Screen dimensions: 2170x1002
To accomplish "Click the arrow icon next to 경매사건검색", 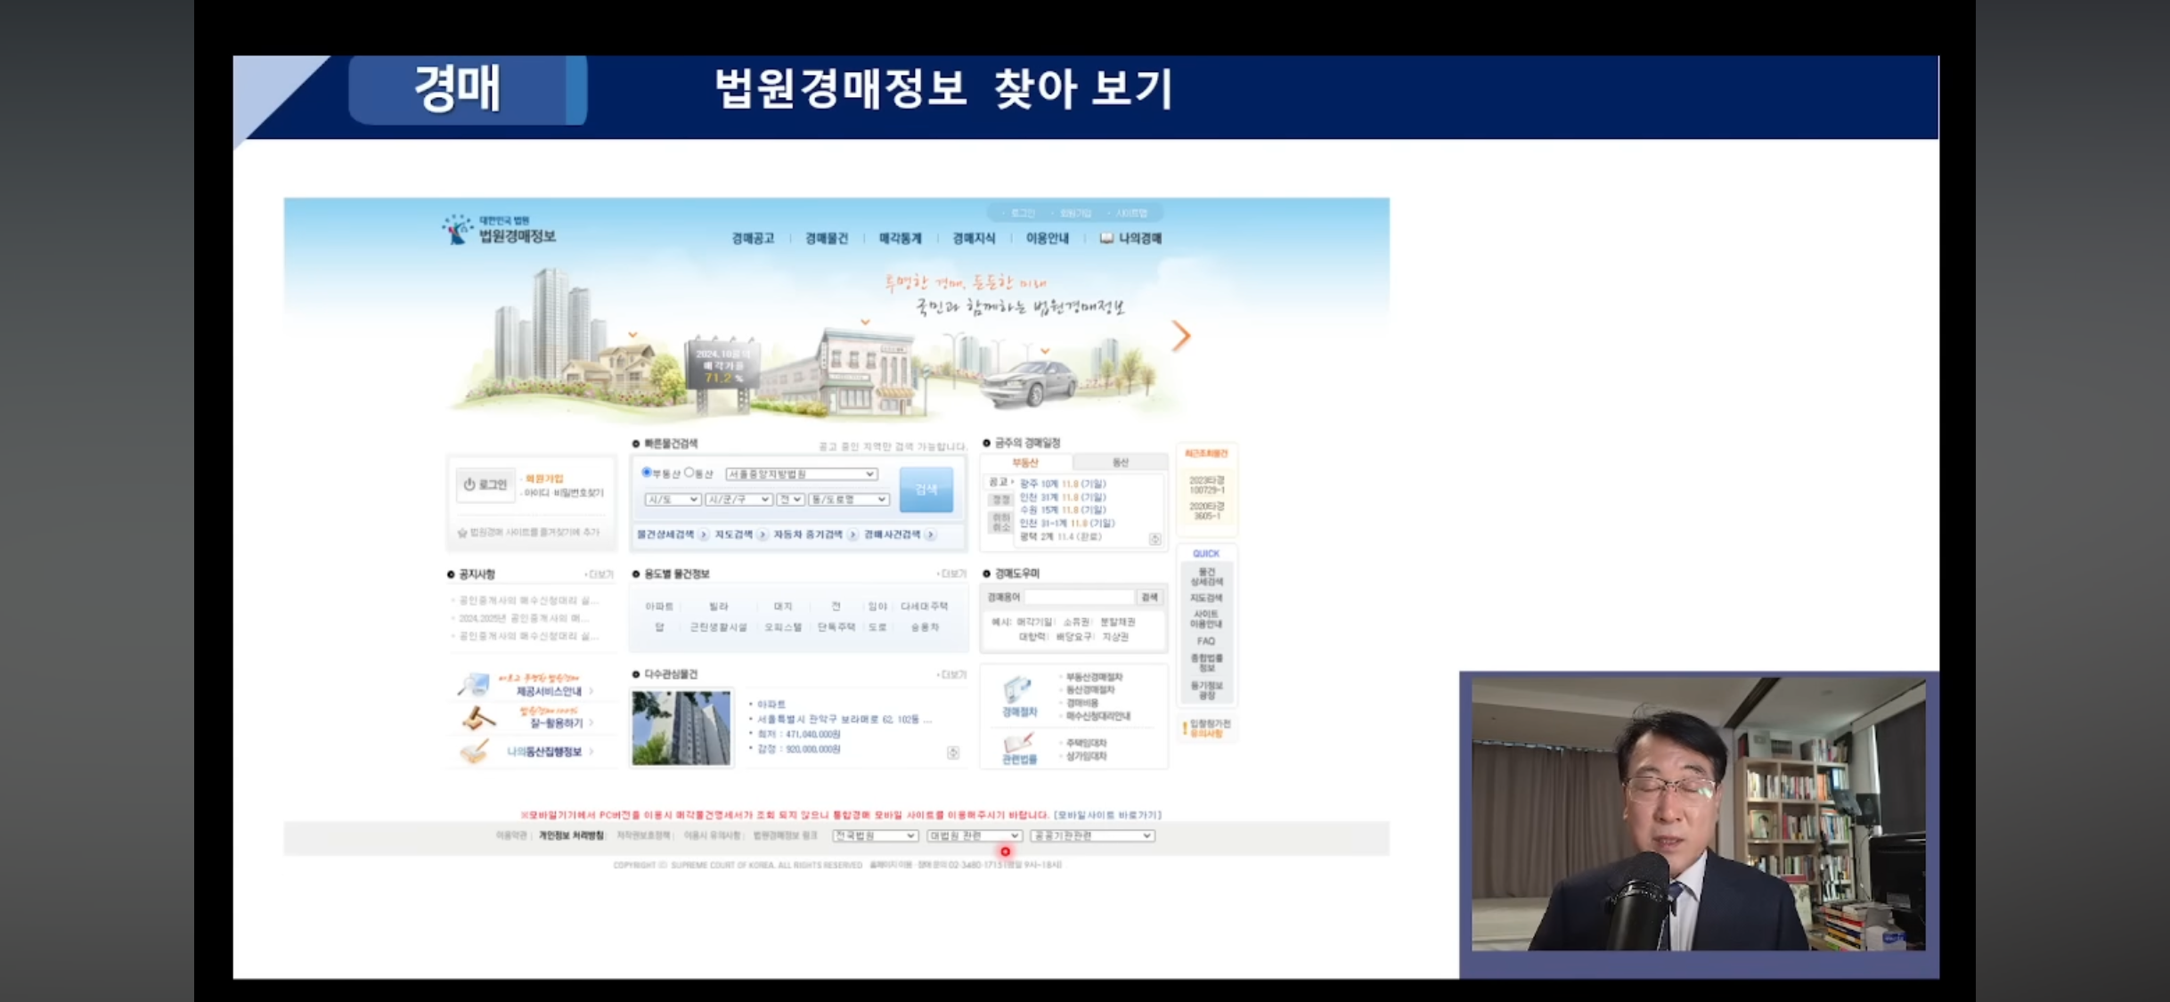I will pos(930,534).
